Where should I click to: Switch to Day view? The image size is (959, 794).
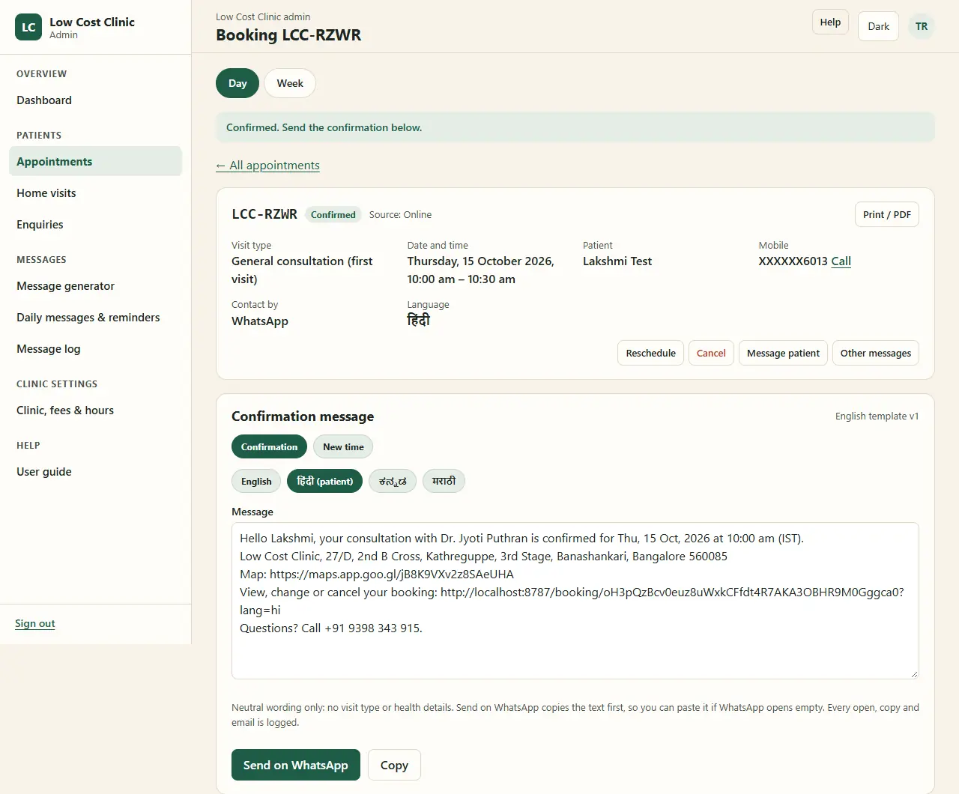[238, 83]
